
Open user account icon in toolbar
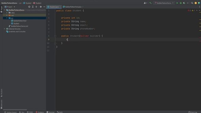145,3
